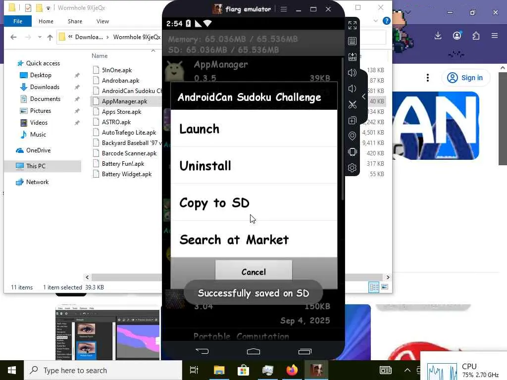Screen dimensions: 507x380
Task: Open the Firefox application hamburger menu
Action: tap(495, 36)
